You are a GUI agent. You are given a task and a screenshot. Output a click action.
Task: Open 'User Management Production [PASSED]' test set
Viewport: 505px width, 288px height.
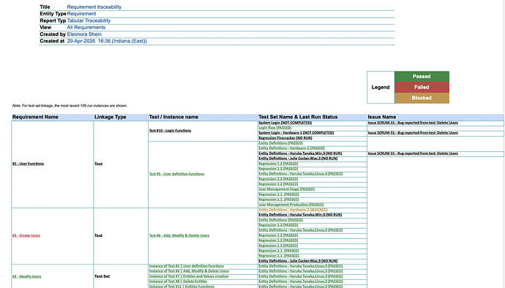(291, 205)
